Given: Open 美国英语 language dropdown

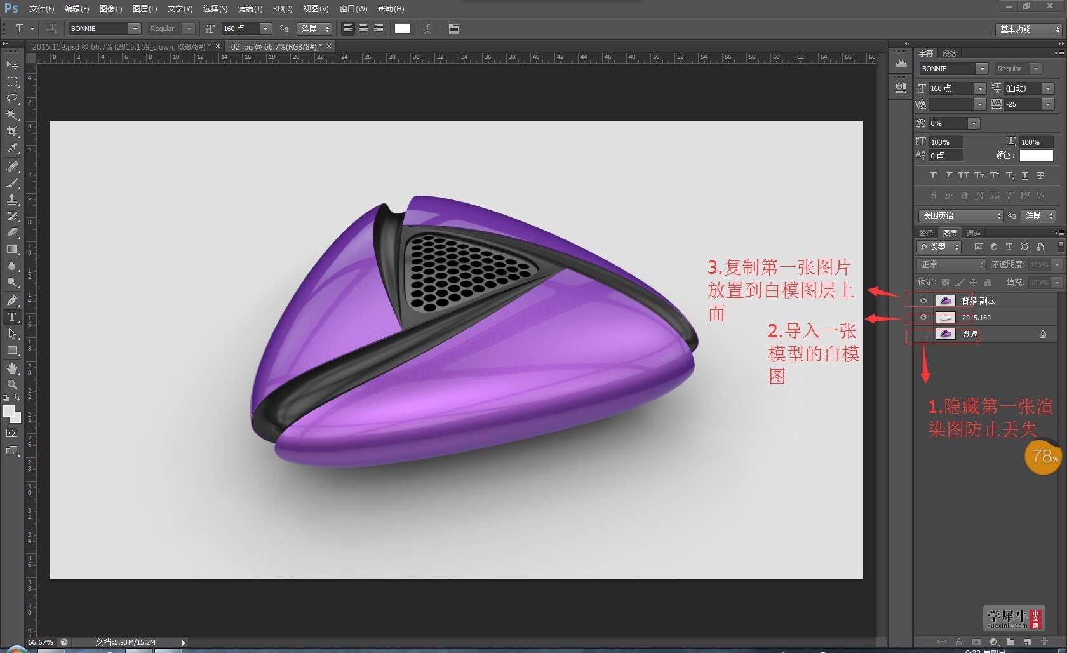Looking at the screenshot, I should [x=960, y=215].
